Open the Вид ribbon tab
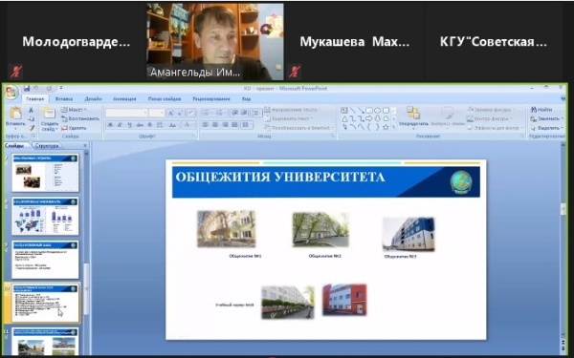574x358 pixels. pos(247,98)
